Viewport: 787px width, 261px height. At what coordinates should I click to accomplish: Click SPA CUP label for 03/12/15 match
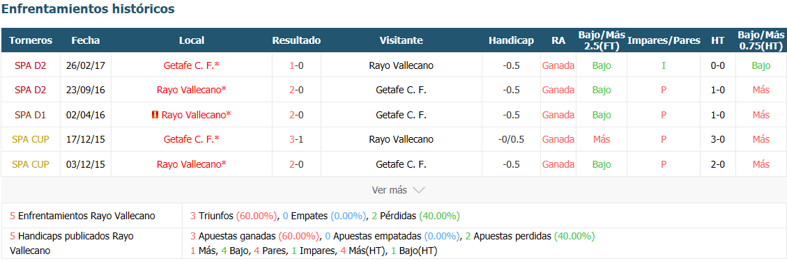click(x=30, y=164)
